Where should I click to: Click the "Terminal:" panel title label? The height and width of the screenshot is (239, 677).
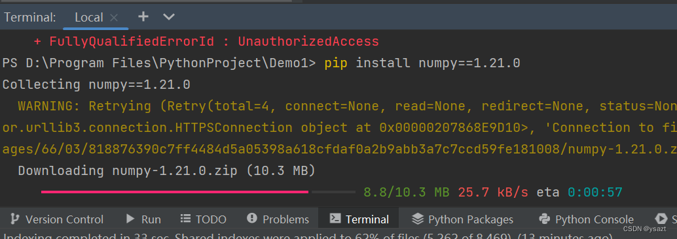point(30,17)
